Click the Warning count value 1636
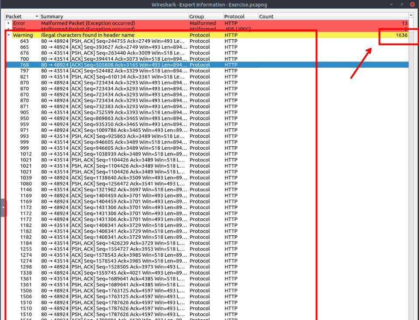Viewport: 419px width, 320px height. 401,35
